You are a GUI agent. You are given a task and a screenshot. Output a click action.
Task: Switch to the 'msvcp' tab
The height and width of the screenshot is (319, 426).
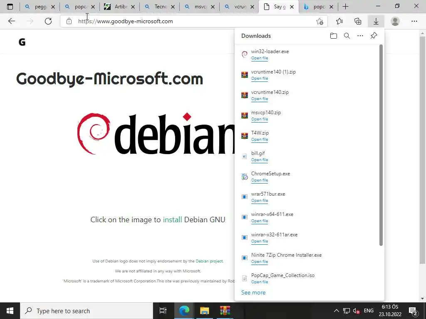[x=200, y=7]
